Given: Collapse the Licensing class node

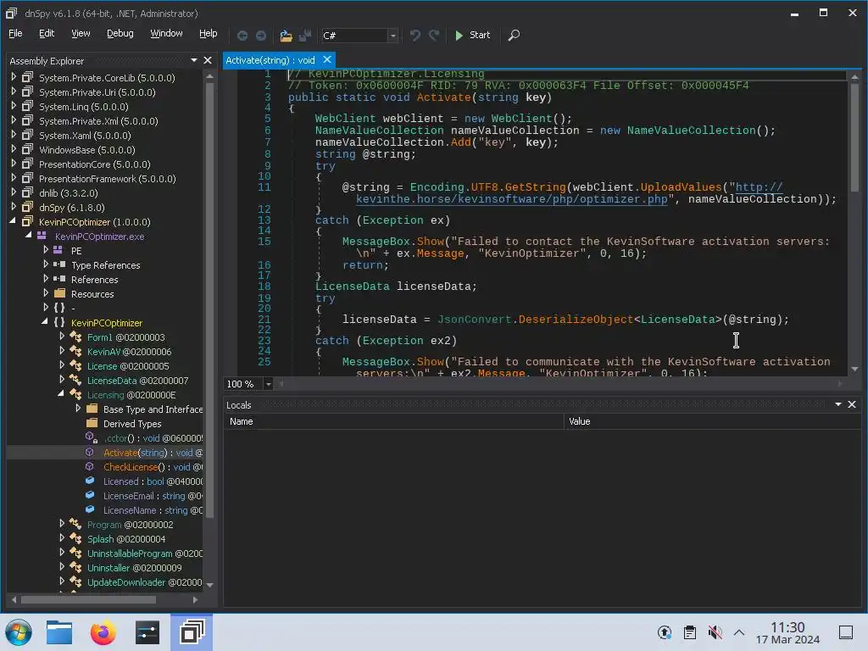Looking at the screenshot, I should (61, 393).
